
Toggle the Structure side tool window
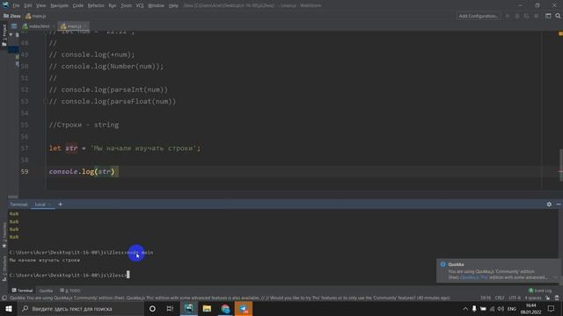[4, 269]
